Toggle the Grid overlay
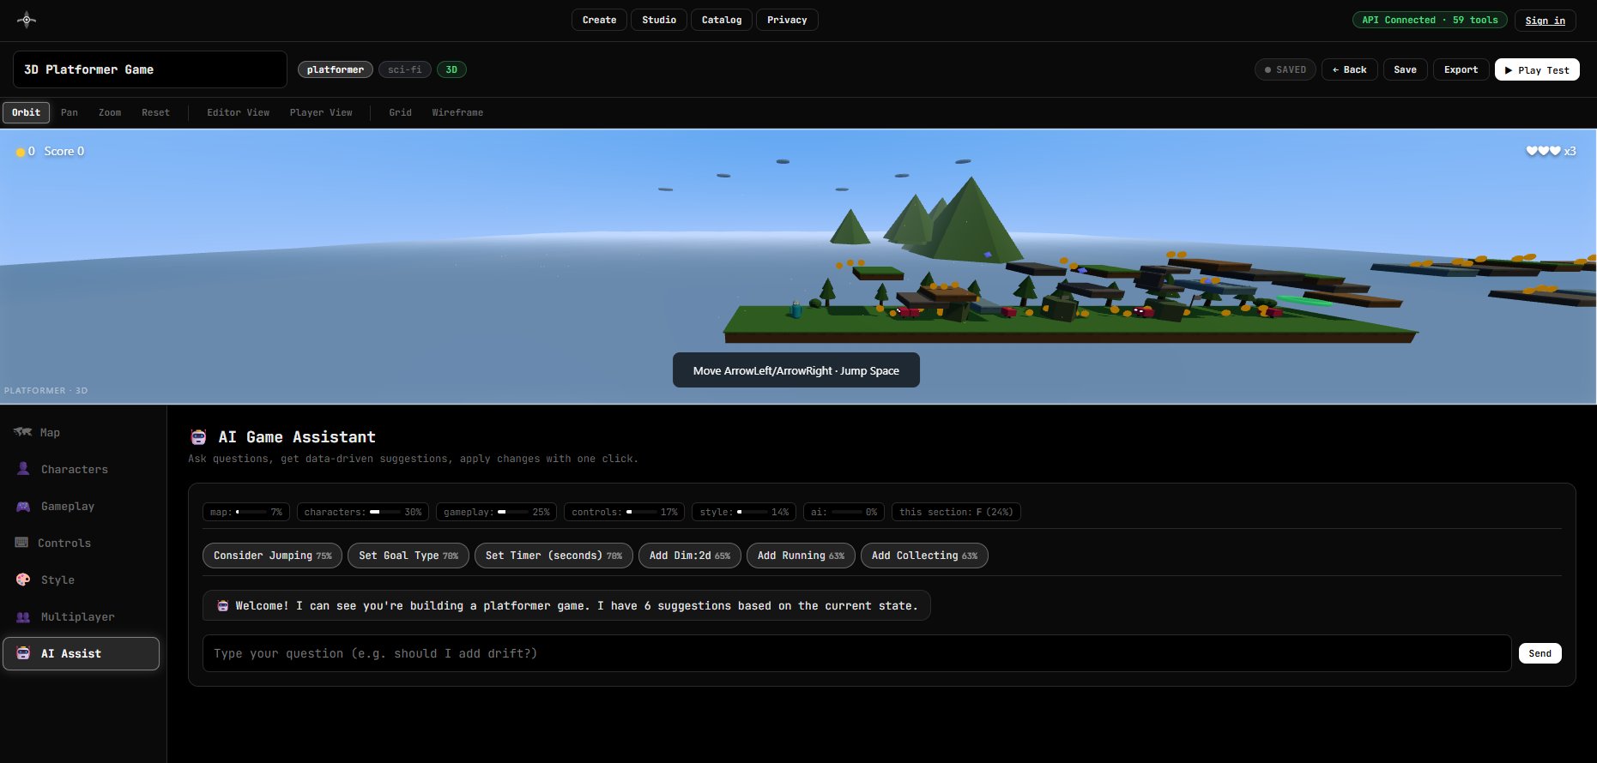Screen dimensions: 1597x763 point(400,112)
